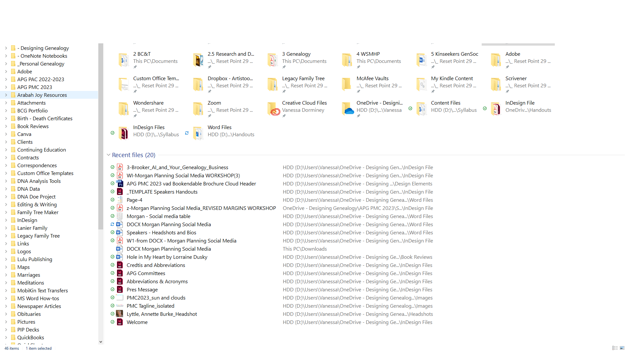
Task: Click the McAfee Vaults folder icon
Action: 347,84
